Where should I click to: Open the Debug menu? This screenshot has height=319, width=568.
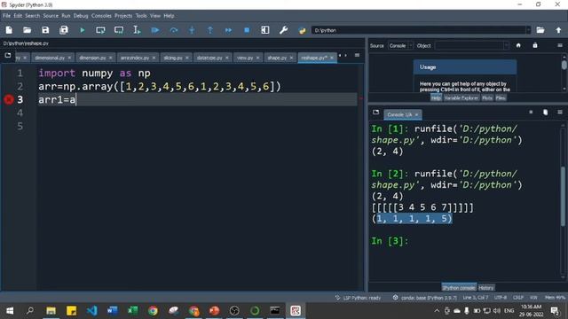(81, 16)
